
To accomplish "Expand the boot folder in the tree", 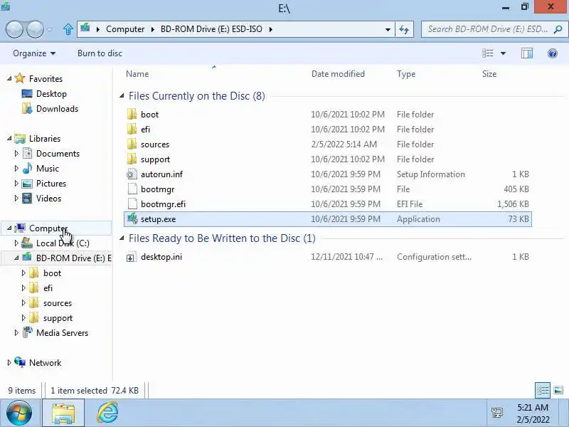I will (x=23, y=273).
